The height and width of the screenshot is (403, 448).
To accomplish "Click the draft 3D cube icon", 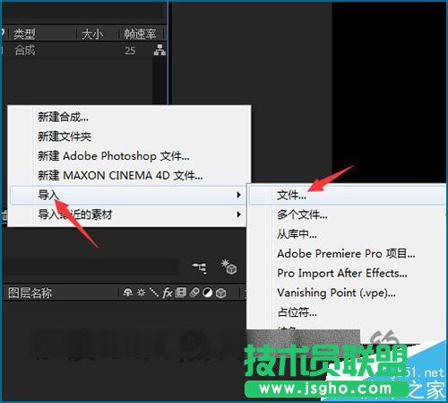I will pos(229,267).
